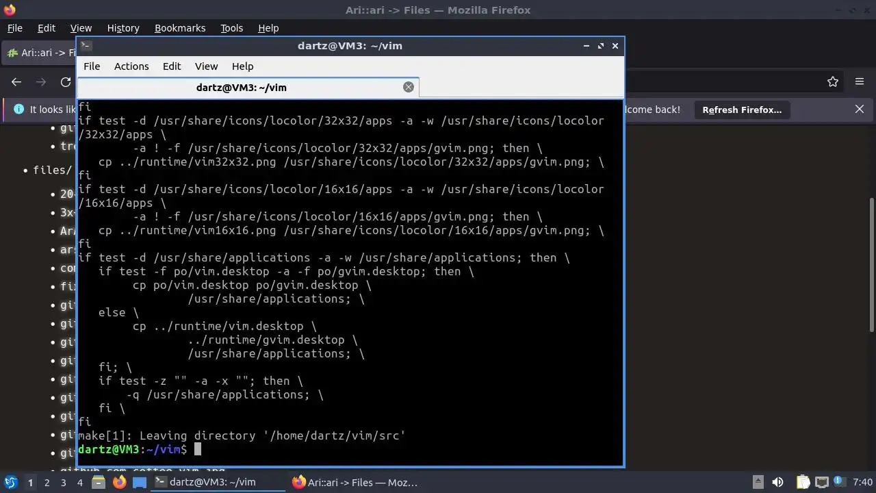Close the terminal window
The width and height of the screenshot is (876, 493).
[615, 46]
